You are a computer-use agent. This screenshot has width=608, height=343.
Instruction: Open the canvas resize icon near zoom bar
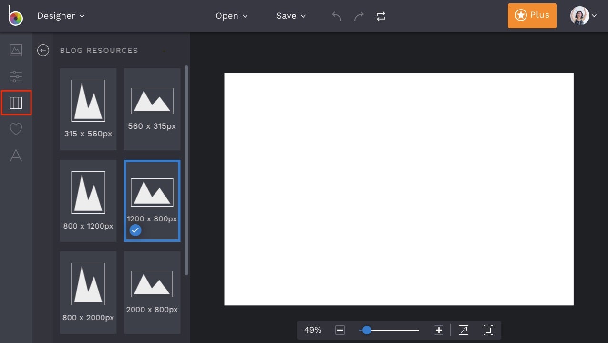click(463, 330)
